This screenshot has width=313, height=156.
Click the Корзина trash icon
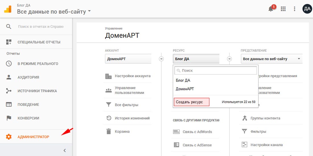(x=108, y=132)
